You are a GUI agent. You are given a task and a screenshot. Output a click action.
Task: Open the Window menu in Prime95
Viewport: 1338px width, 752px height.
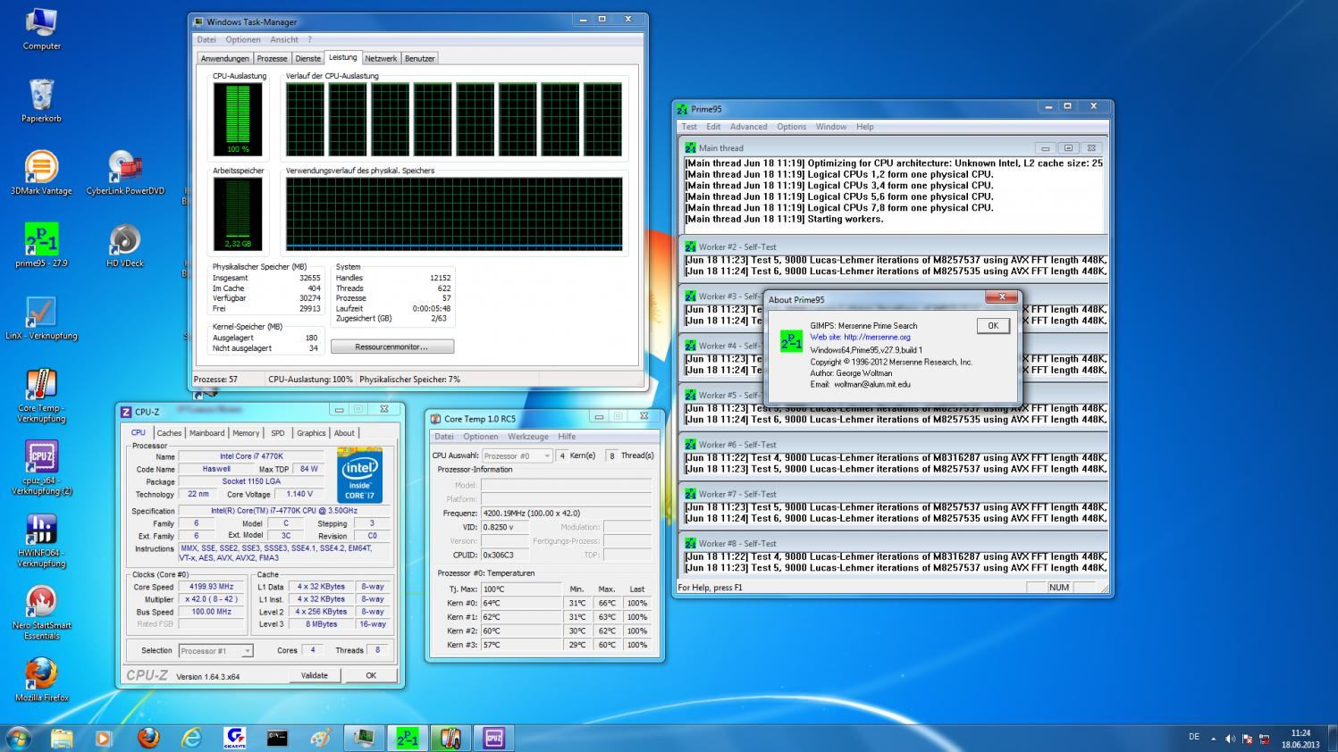pyautogui.click(x=831, y=127)
